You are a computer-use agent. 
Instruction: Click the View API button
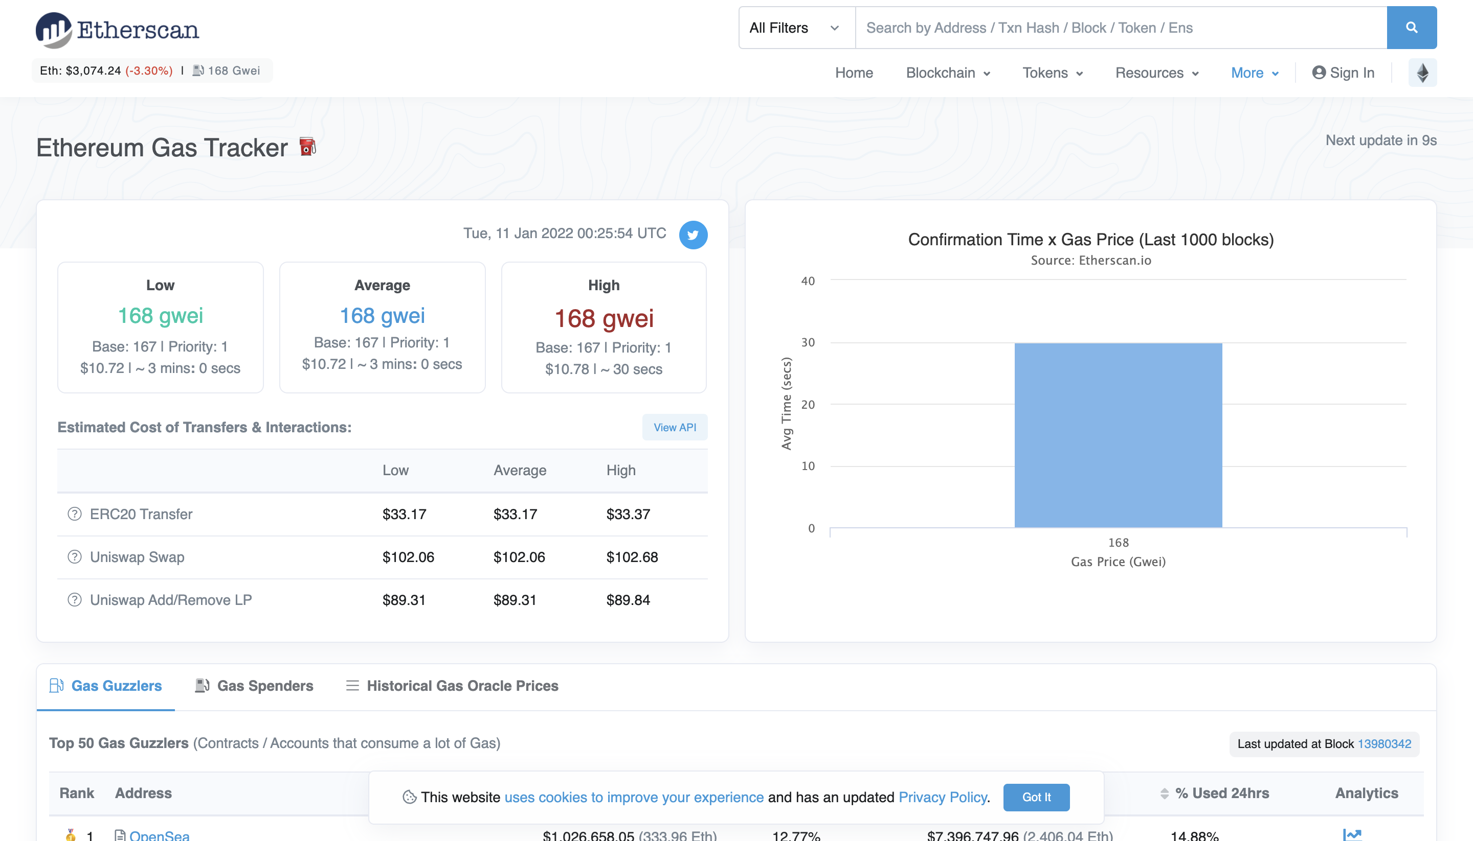click(x=674, y=428)
